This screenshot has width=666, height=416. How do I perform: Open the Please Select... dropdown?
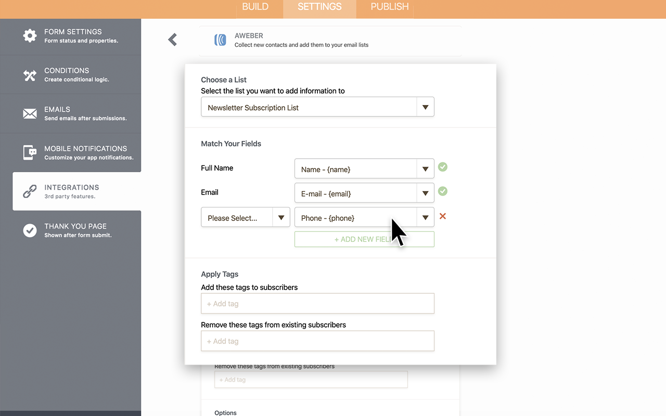point(245,218)
